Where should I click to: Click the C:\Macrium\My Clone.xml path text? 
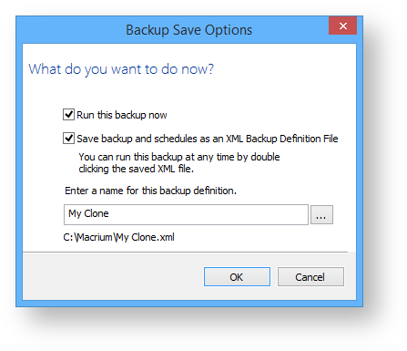click(118, 237)
